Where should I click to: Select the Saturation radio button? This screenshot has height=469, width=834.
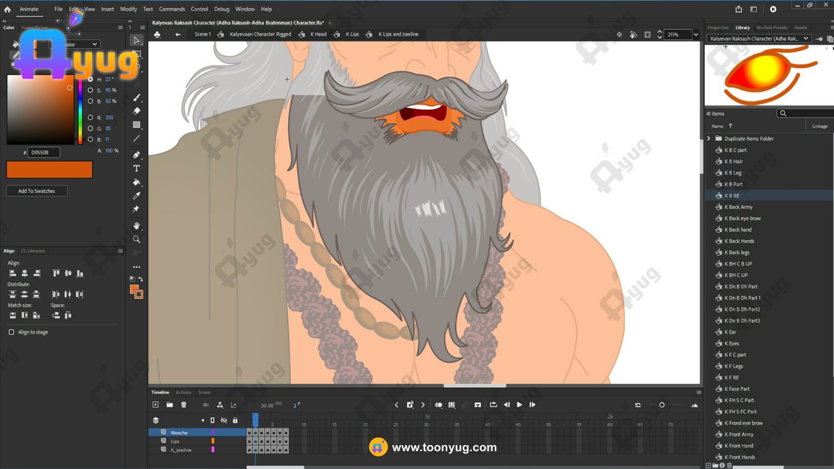click(90, 90)
